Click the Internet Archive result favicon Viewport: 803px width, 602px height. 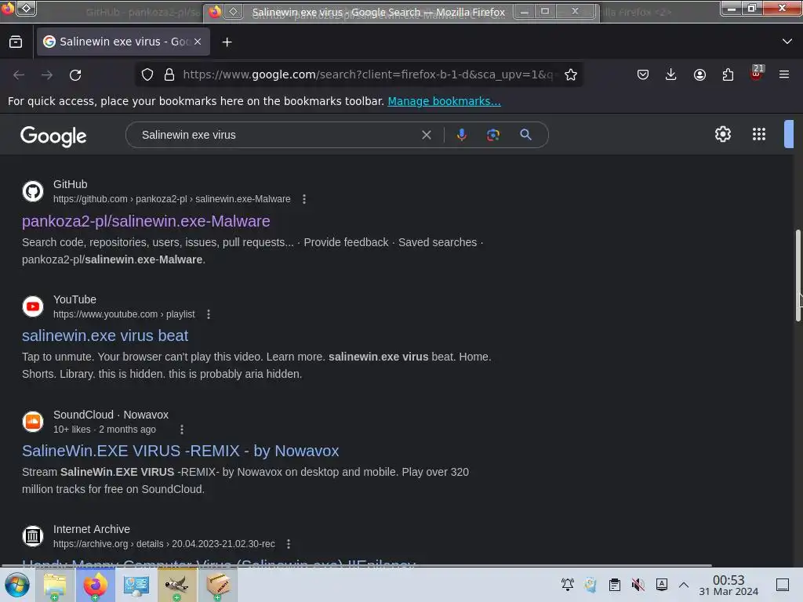pyautogui.click(x=33, y=536)
